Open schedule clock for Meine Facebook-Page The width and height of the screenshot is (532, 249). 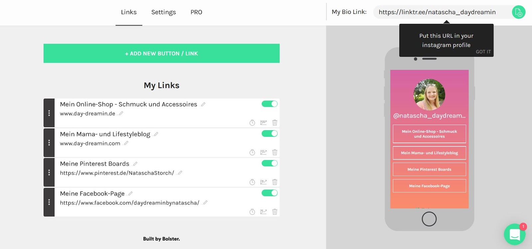[252, 212]
